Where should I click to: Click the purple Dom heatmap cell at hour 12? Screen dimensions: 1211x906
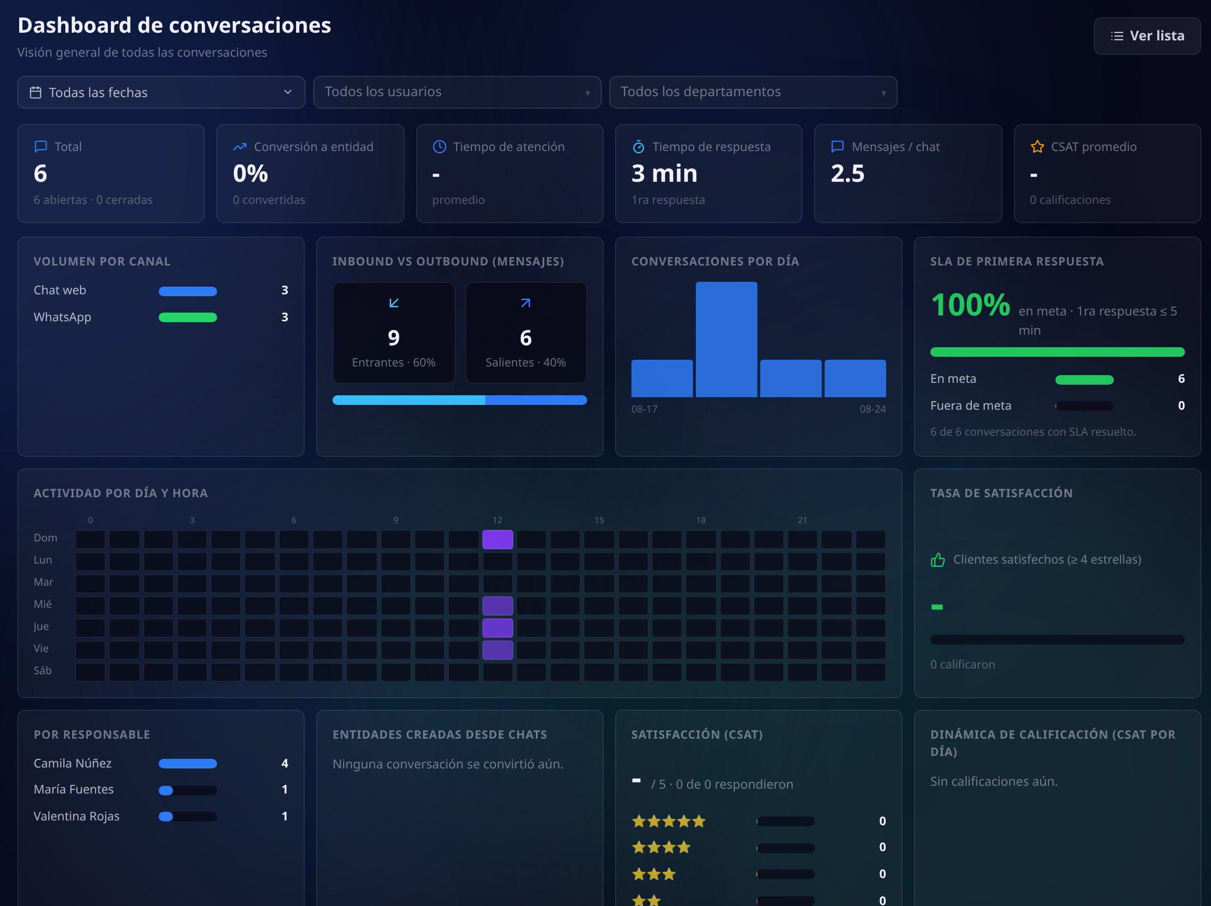tap(497, 539)
